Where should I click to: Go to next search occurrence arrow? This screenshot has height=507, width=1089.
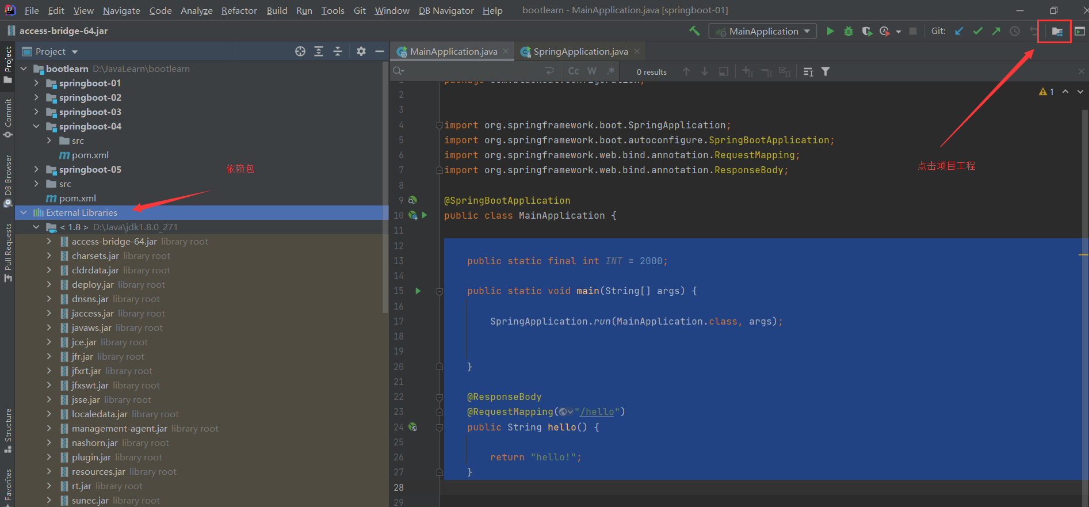point(705,71)
